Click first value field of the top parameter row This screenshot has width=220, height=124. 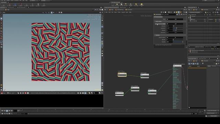pos(170,19)
